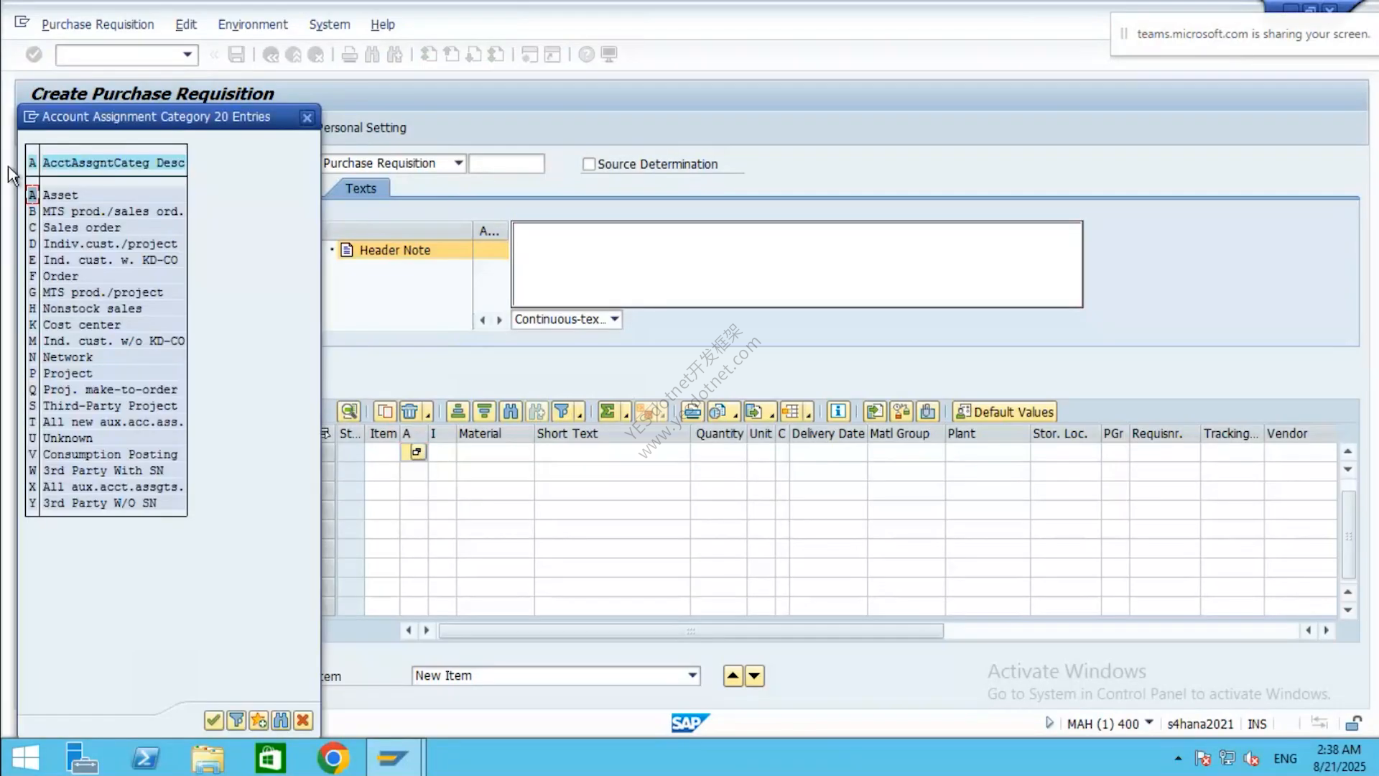Click the Default Values button
Viewport: 1379px width, 776px height.
(x=1005, y=412)
